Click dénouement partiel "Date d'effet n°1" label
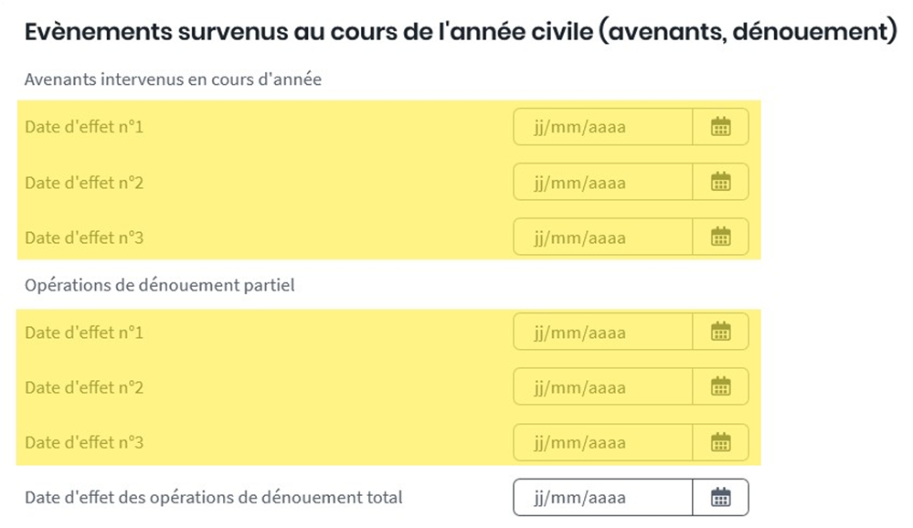Viewport: 913px width, 528px height. tap(84, 333)
